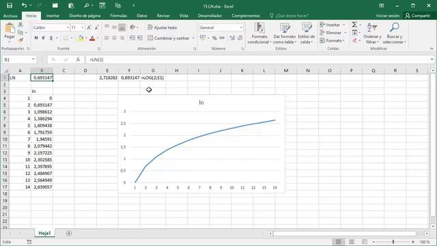Click the clear eraser icon
437x246 pixels.
(x=354, y=40)
